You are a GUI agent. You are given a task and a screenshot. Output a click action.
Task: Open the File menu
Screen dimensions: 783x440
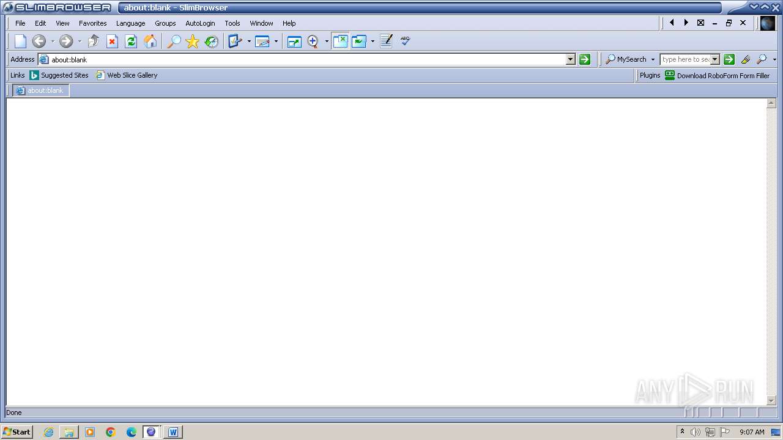coord(20,23)
